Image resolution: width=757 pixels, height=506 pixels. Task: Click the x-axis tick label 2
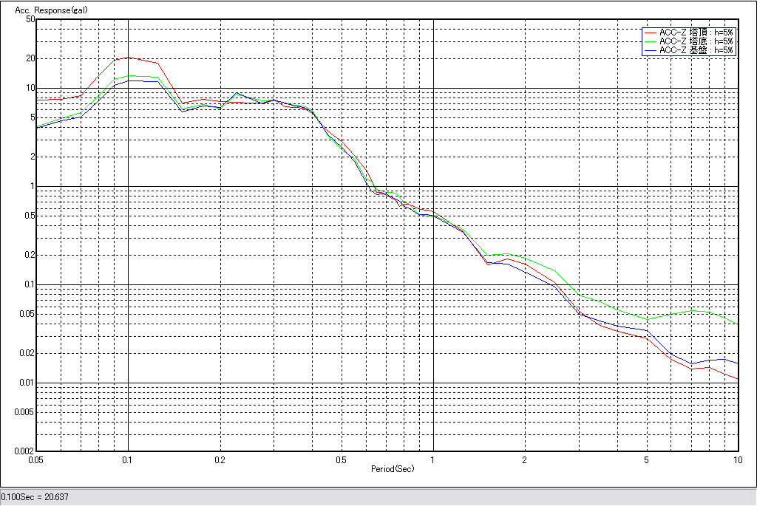coord(524,460)
